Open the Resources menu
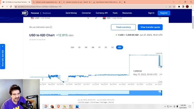This screenshot has height=109, width=194. pyautogui.click(x=127, y=13)
